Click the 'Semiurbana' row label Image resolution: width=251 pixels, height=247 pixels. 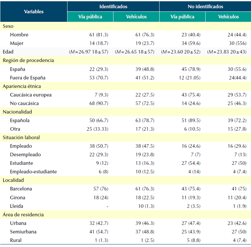coord(23,232)
